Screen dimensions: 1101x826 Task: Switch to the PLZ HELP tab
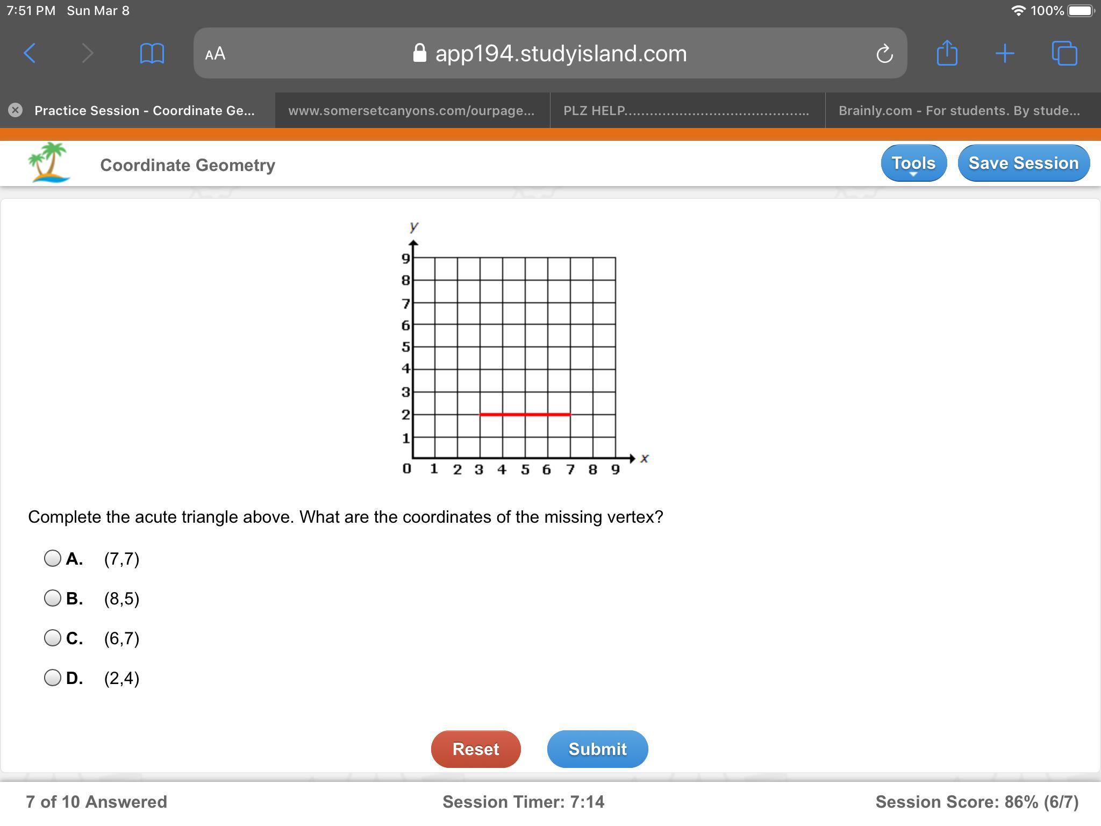[688, 110]
